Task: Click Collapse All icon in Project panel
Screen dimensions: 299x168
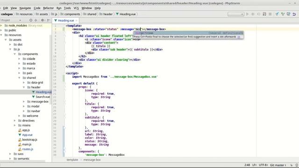Action: [x=36, y=20]
